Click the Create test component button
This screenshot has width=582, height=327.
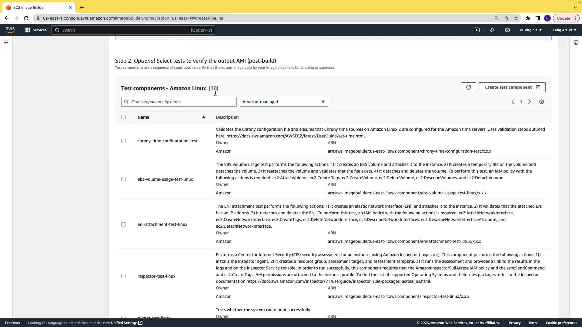click(512, 87)
